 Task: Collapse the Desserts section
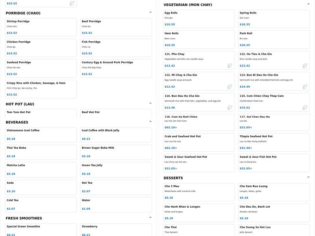308,177
